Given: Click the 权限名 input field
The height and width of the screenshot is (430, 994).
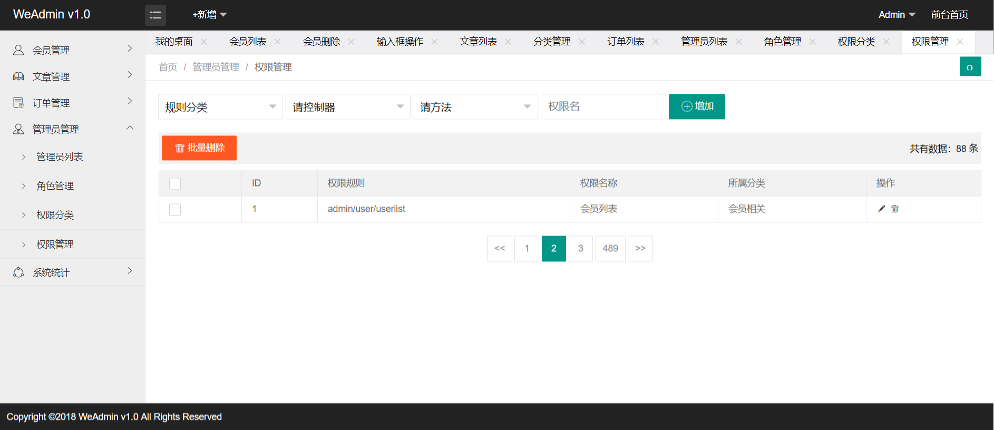Looking at the screenshot, I should (603, 106).
